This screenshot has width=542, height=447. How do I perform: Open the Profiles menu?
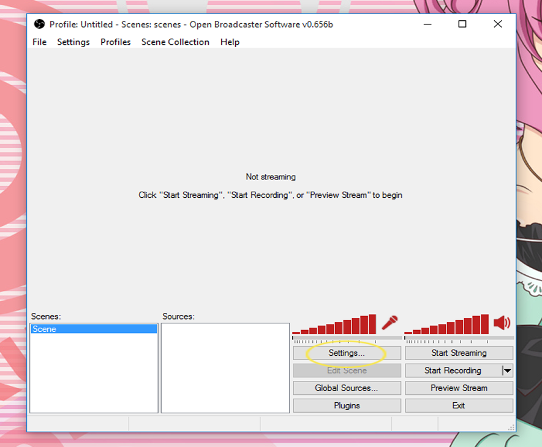point(116,42)
